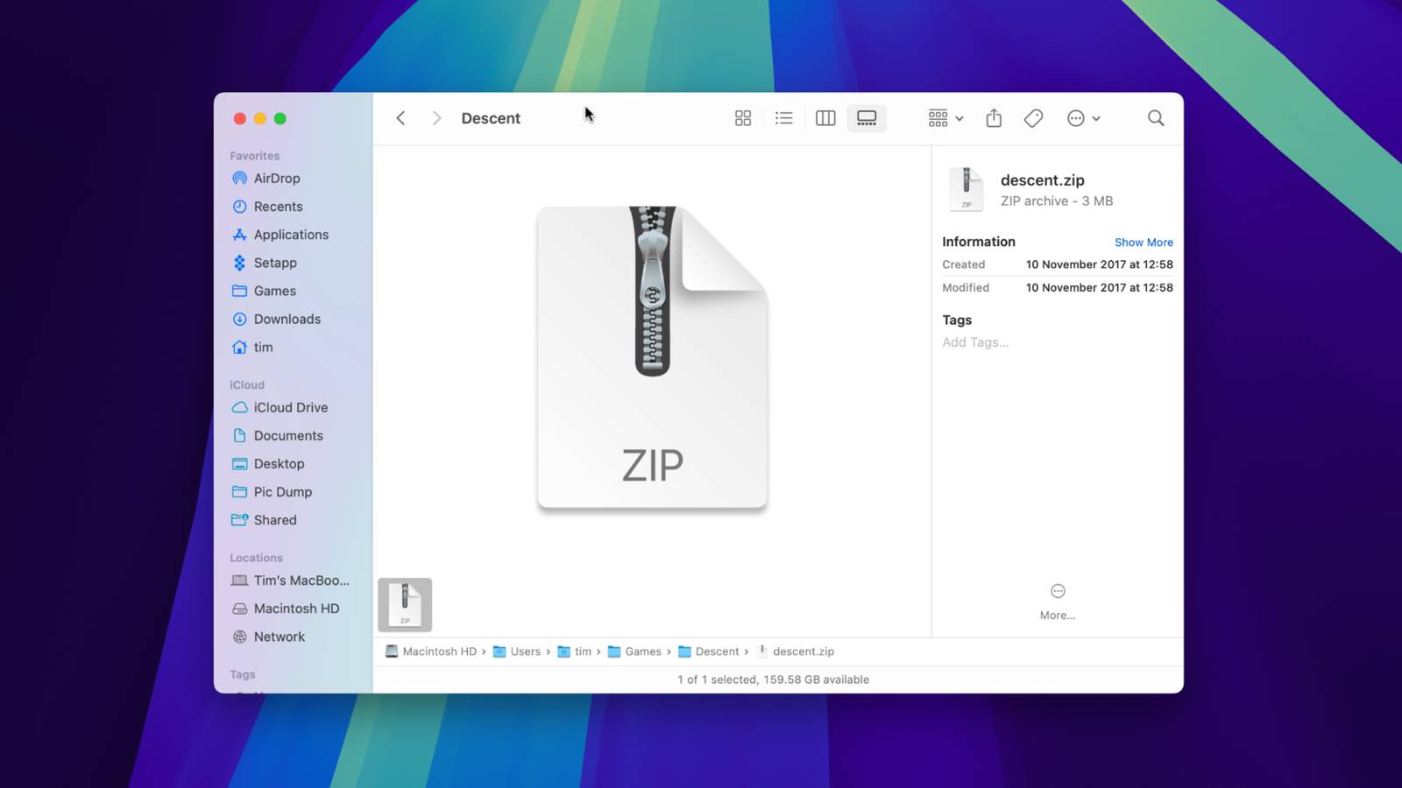
Task: Switch to list view
Action: pyautogui.click(x=783, y=118)
